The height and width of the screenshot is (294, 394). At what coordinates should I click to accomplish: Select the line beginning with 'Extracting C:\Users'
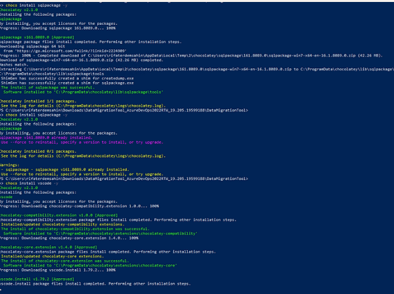coord(197,69)
